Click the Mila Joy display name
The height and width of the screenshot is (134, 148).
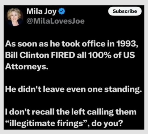click(41, 12)
